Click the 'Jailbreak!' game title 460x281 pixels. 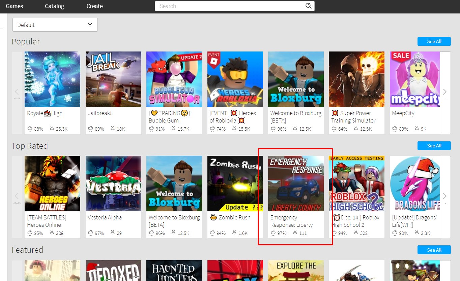coord(99,113)
